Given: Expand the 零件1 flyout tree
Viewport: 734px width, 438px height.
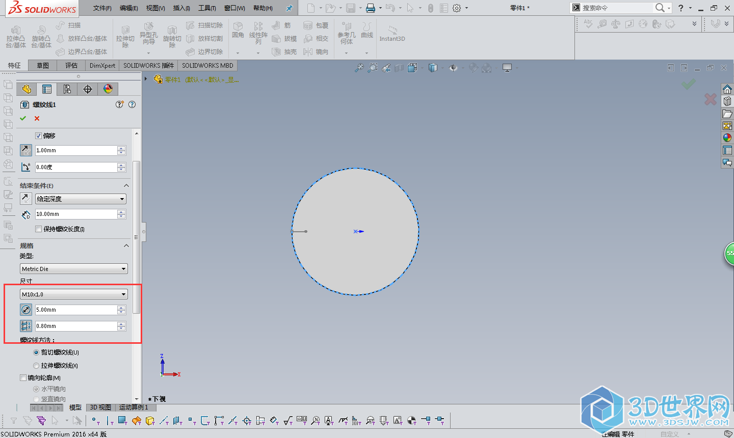Looking at the screenshot, I should click(146, 79).
